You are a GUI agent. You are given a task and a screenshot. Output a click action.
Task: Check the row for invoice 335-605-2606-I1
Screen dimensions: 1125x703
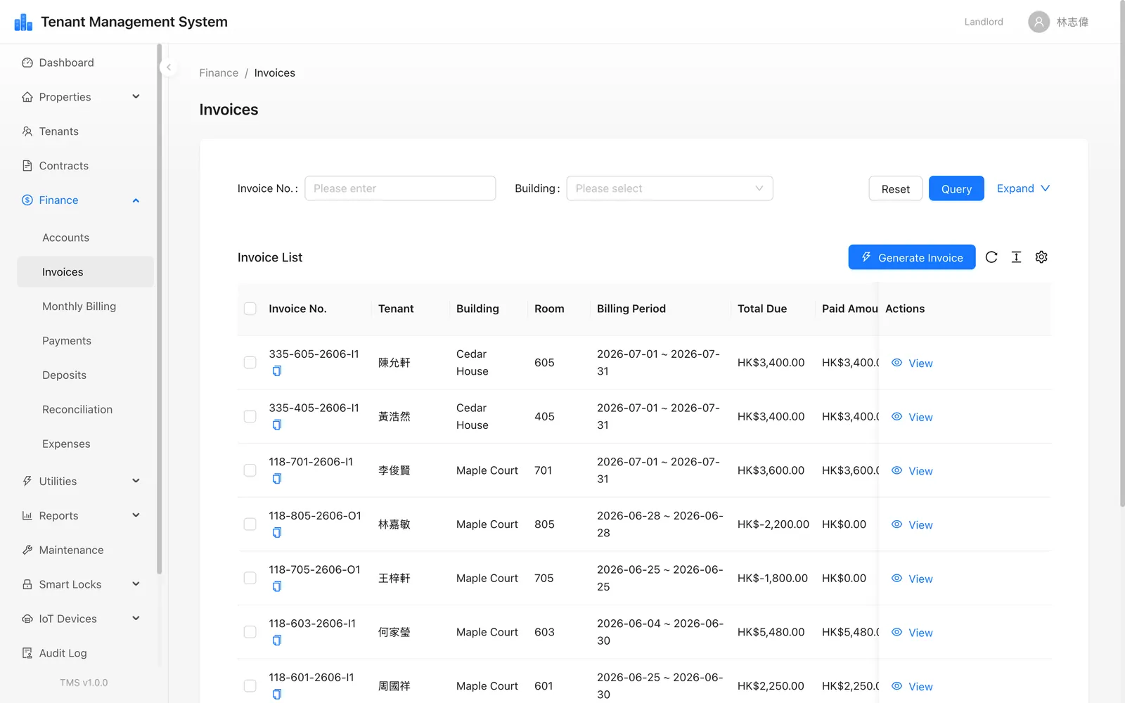pyautogui.click(x=250, y=363)
